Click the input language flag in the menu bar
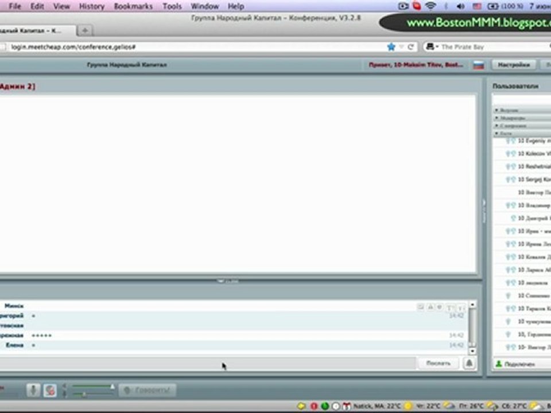 pyautogui.click(x=477, y=6)
